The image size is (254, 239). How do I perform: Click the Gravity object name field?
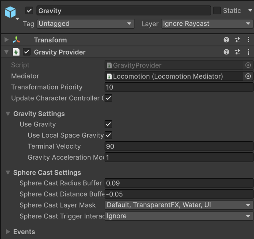coord(124,11)
